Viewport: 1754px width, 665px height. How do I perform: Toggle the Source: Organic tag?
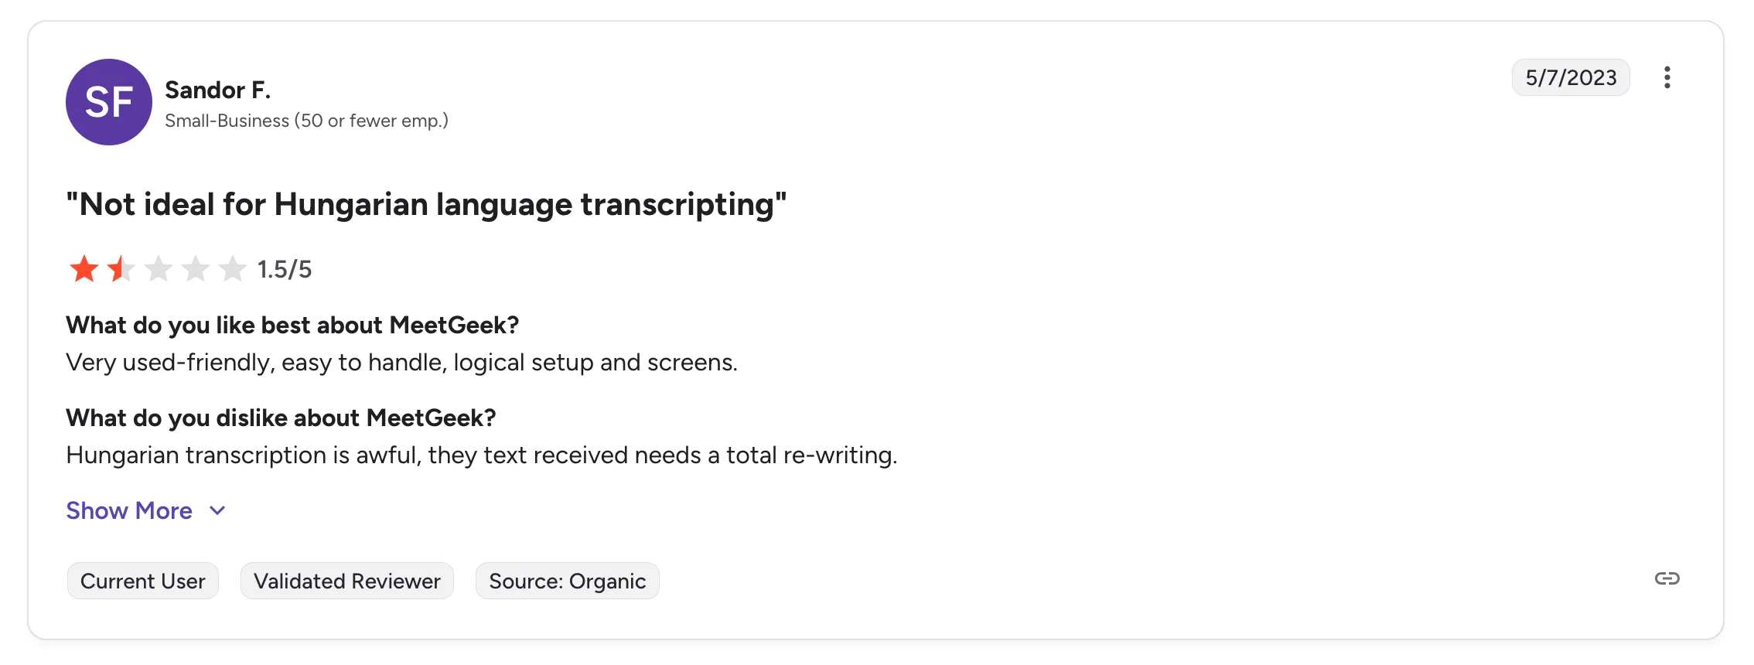[567, 581]
